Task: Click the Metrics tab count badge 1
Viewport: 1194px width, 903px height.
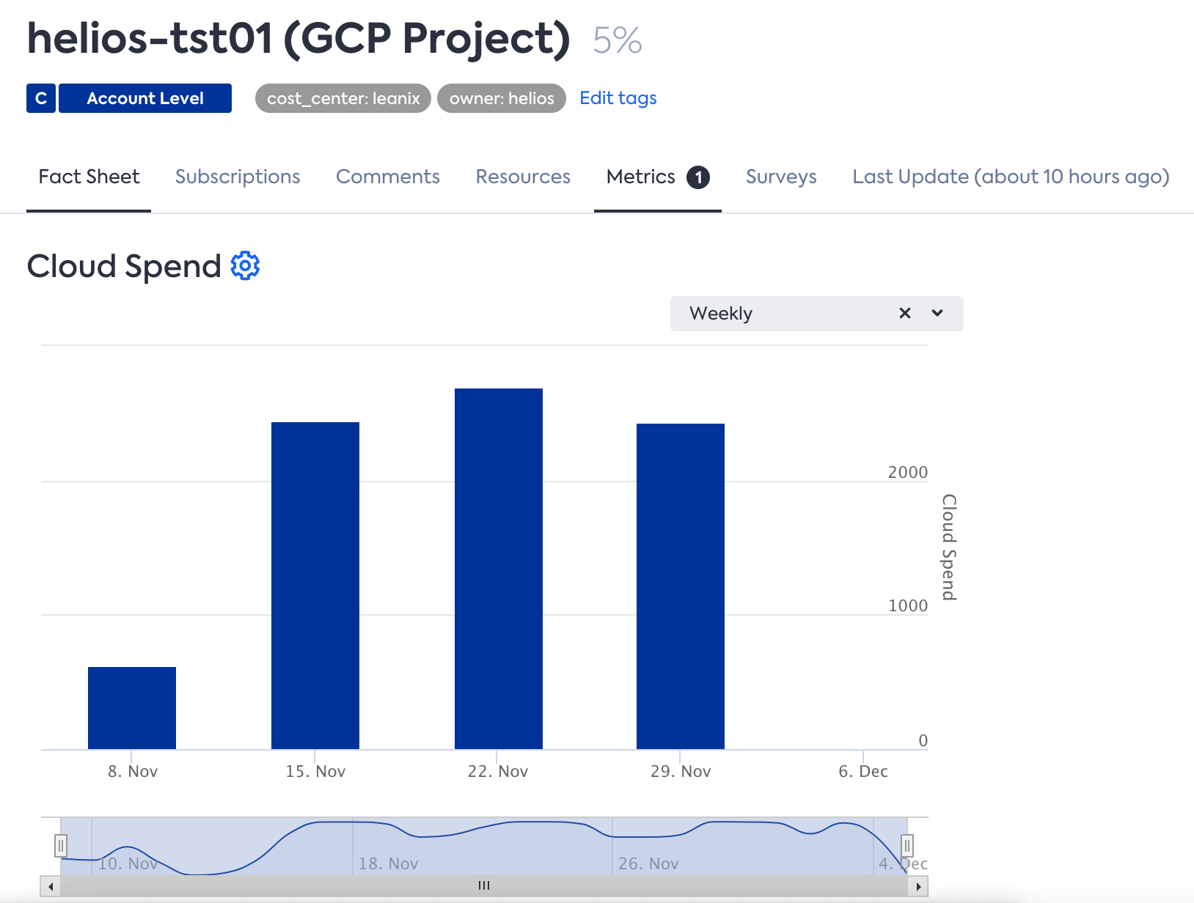Action: click(x=698, y=177)
